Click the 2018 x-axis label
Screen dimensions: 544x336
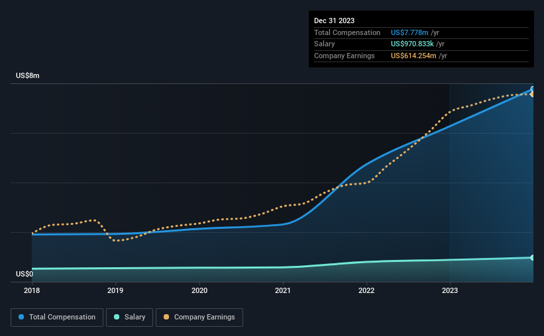click(32, 290)
